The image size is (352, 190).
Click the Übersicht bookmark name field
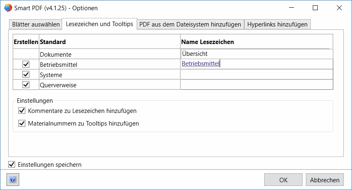click(256, 54)
